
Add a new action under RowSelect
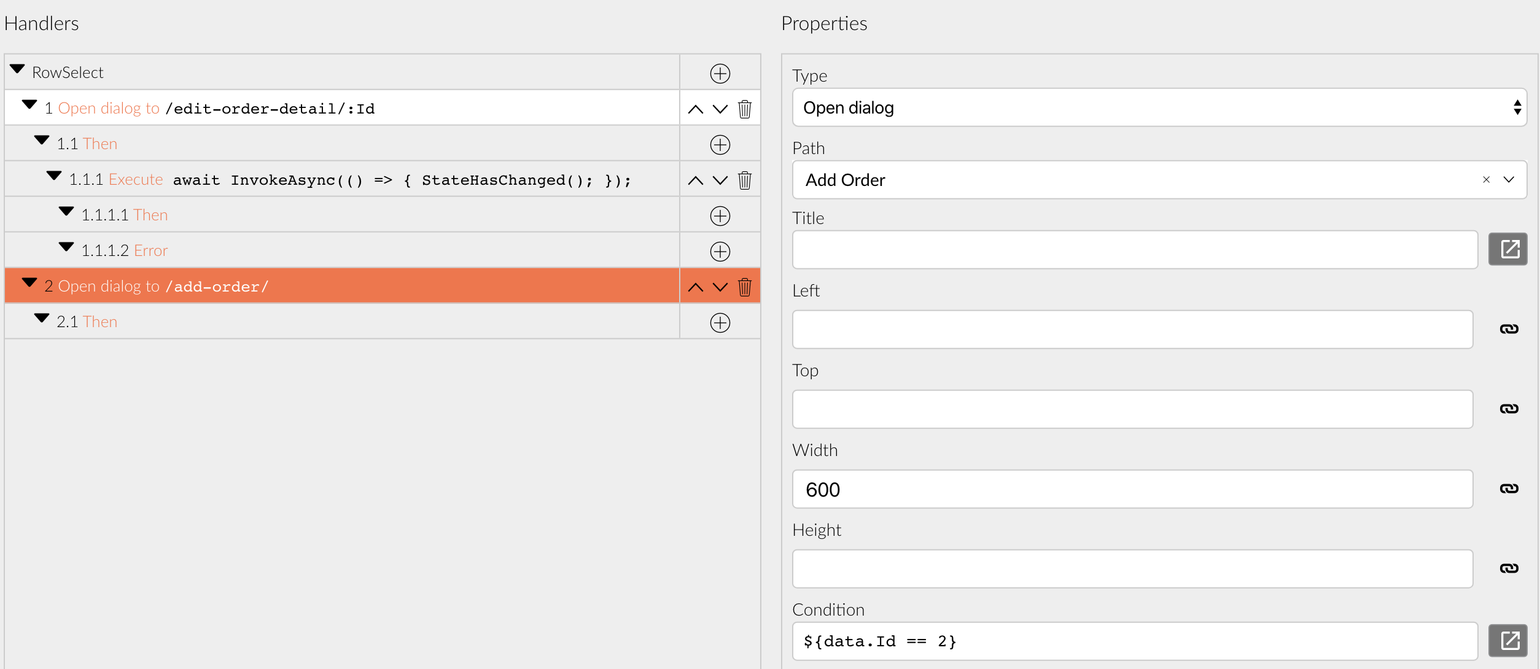coord(720,72)
